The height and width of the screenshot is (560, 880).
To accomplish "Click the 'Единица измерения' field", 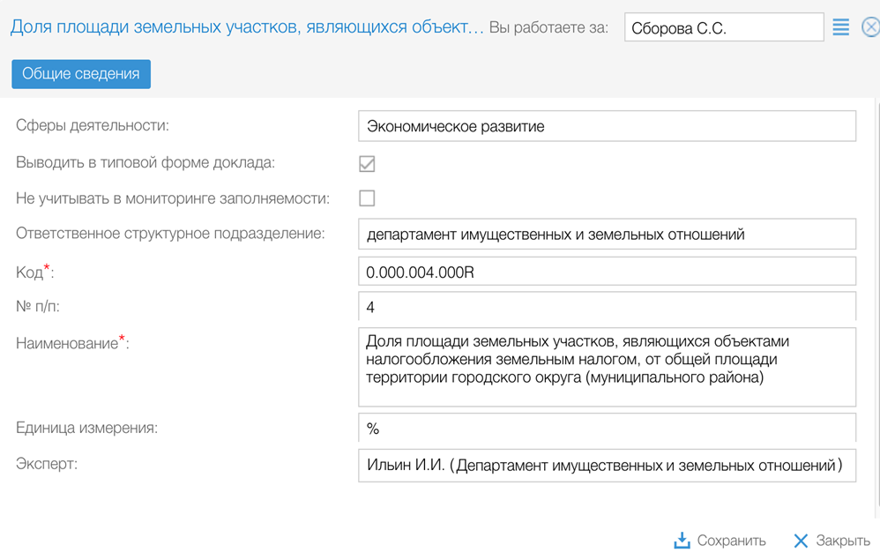I will coord(607,429).
